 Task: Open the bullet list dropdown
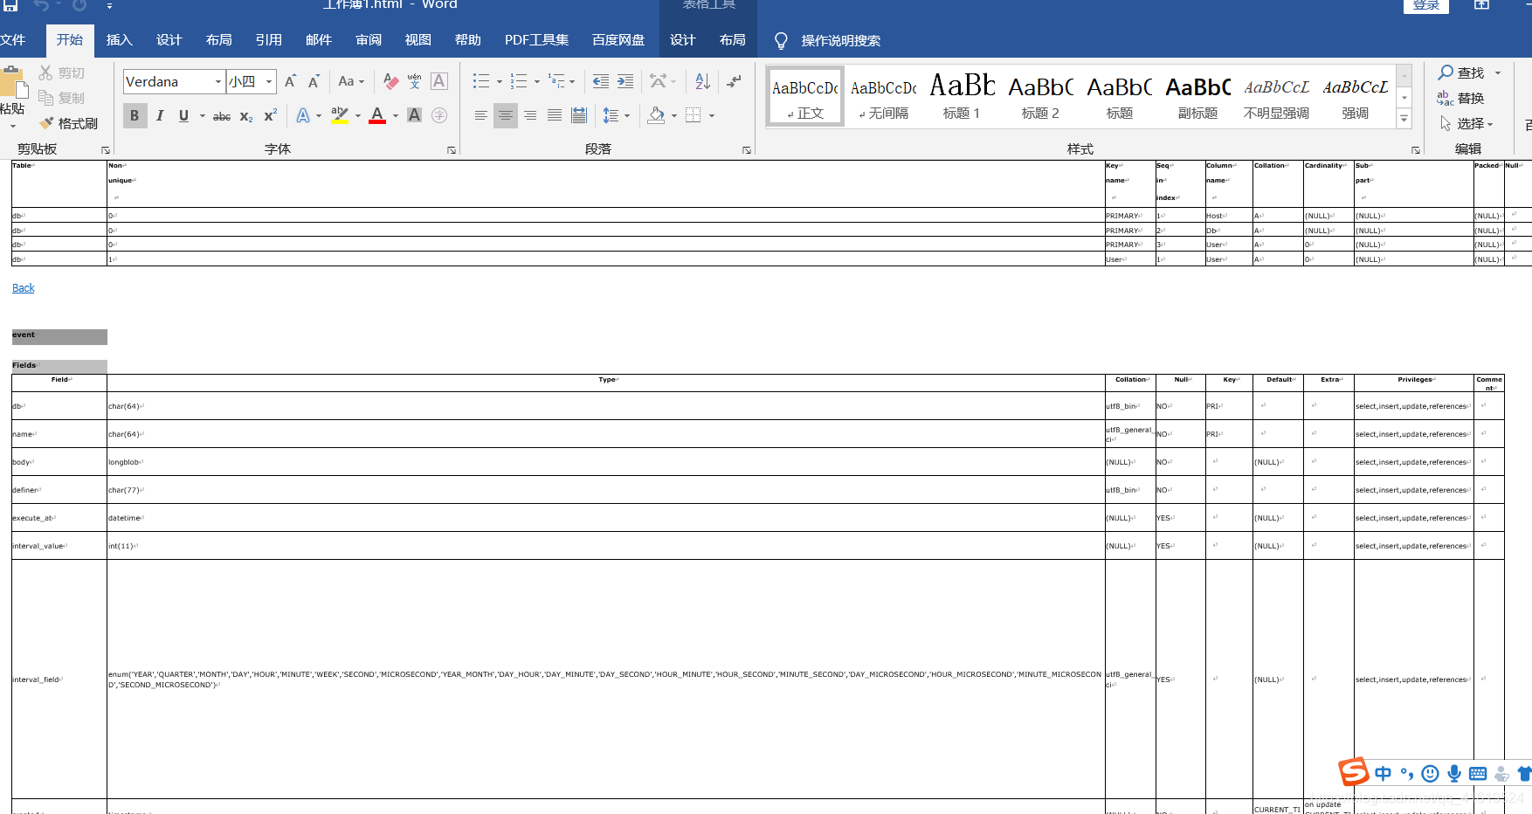pos(500,81)
